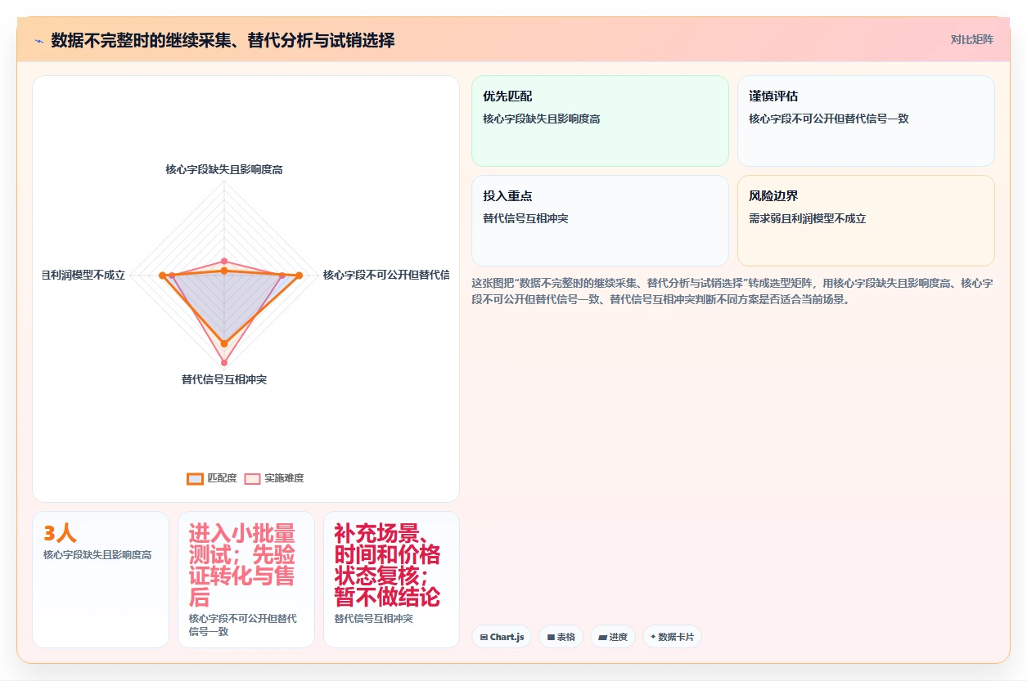Image resolution: width=1027 pixels, height=681 pixels.
Task: Open the Chart.js tag
Action: pos(502,637)
